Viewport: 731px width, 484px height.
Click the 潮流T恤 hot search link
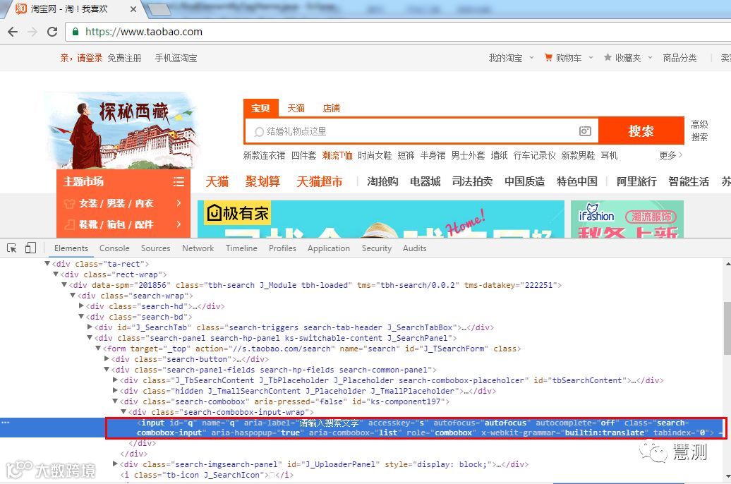point(337,155)
